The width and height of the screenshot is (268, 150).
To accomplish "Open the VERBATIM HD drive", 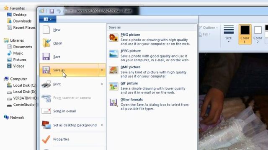I will [25, 98].
